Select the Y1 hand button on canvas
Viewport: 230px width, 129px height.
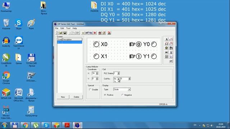click(135, 56)
